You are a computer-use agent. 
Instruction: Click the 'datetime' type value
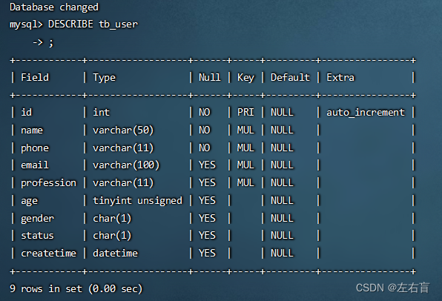(115, 253)
